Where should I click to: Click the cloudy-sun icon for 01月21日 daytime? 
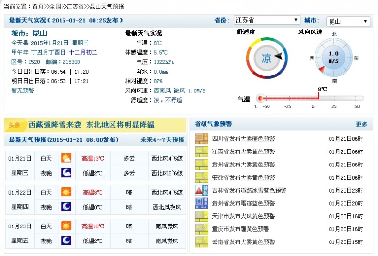click(x=66, y=158)
